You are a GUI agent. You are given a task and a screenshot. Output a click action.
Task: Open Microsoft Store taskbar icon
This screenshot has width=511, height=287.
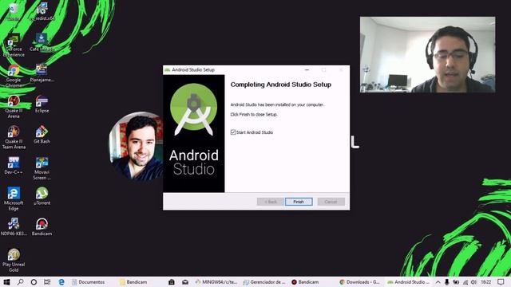(172, 281)
